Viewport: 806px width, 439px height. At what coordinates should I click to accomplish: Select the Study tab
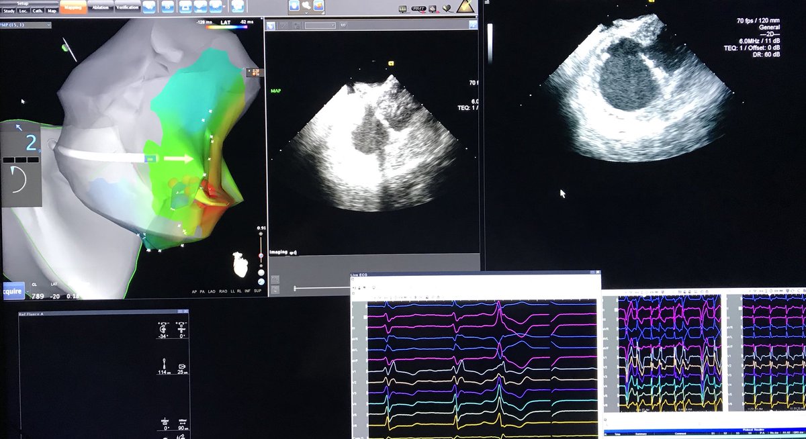point(9,10)
